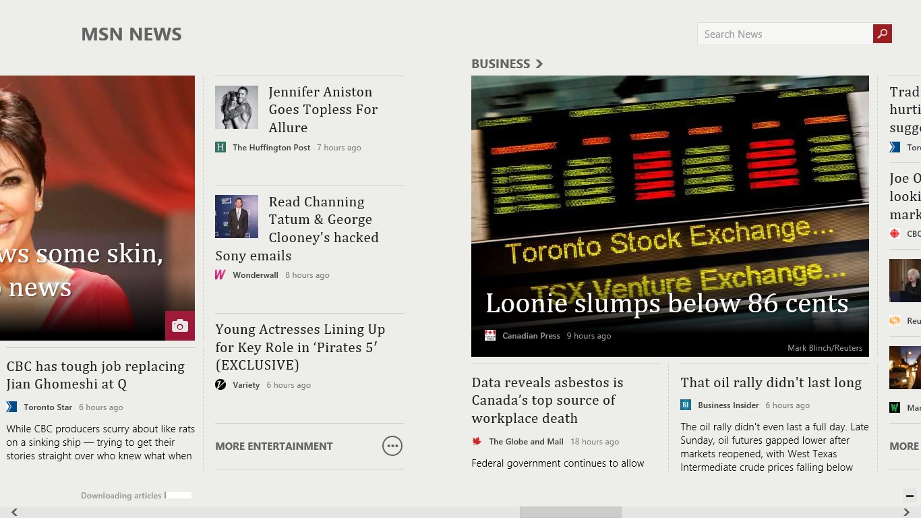
Task: Click the '7 hours ago' timestamp
Action: [x=339, y=147]
